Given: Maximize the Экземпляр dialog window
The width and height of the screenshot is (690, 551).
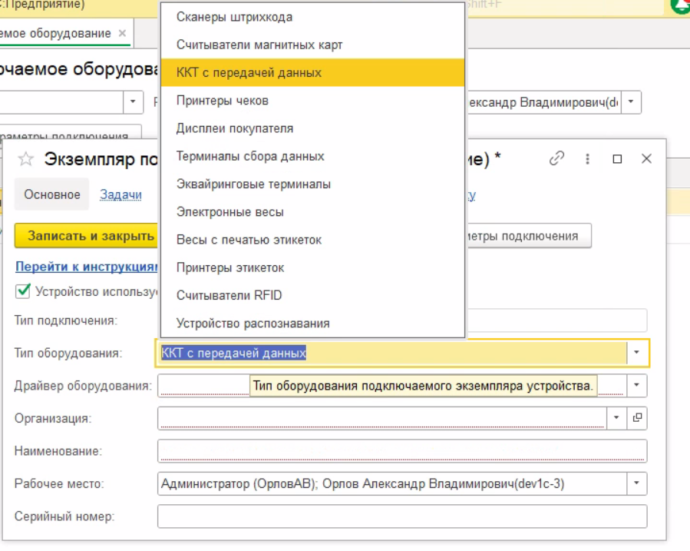Looking at the screenshot, I should pos(617,159).
